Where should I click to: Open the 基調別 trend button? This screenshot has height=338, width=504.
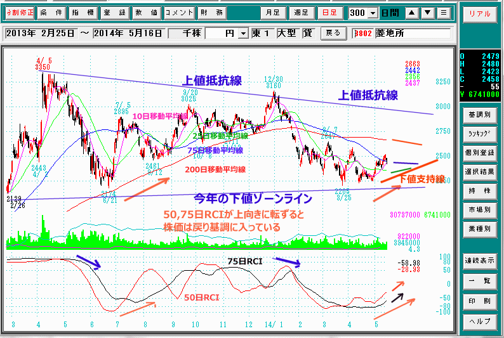pyautogui.click(x=480, y=115)
